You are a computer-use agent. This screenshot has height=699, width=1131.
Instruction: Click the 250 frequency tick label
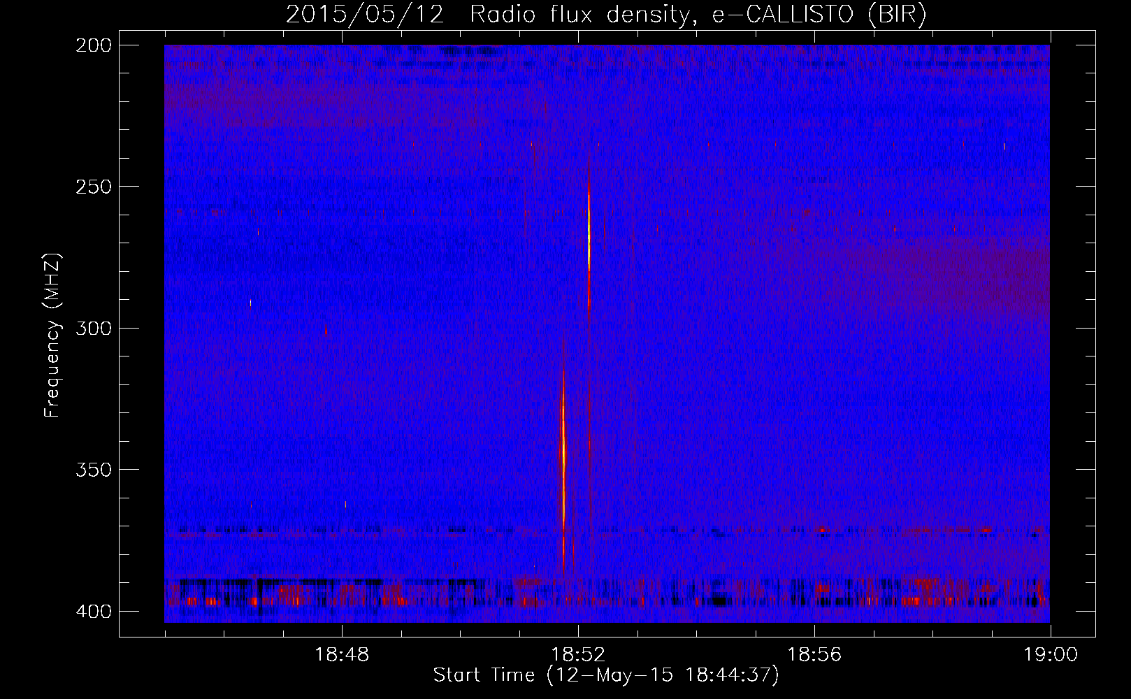tap(93, 187)
